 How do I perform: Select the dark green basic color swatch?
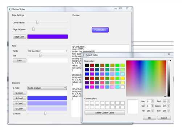tap(97, 65)
